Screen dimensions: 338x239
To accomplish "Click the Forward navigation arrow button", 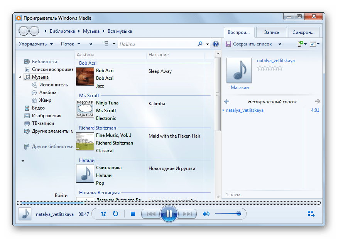I will pos(34,31).
